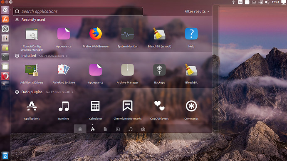Screen dimensions: 287x161
Task: Expand Filter results
Action: [197, 11]
